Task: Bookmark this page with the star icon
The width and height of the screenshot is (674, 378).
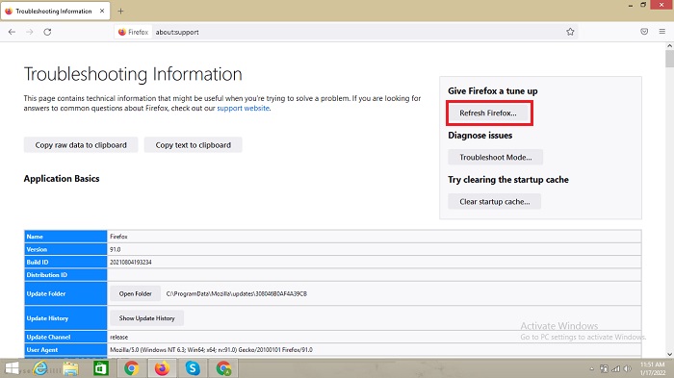Action: pyautogui.click(x=570, y=32)
